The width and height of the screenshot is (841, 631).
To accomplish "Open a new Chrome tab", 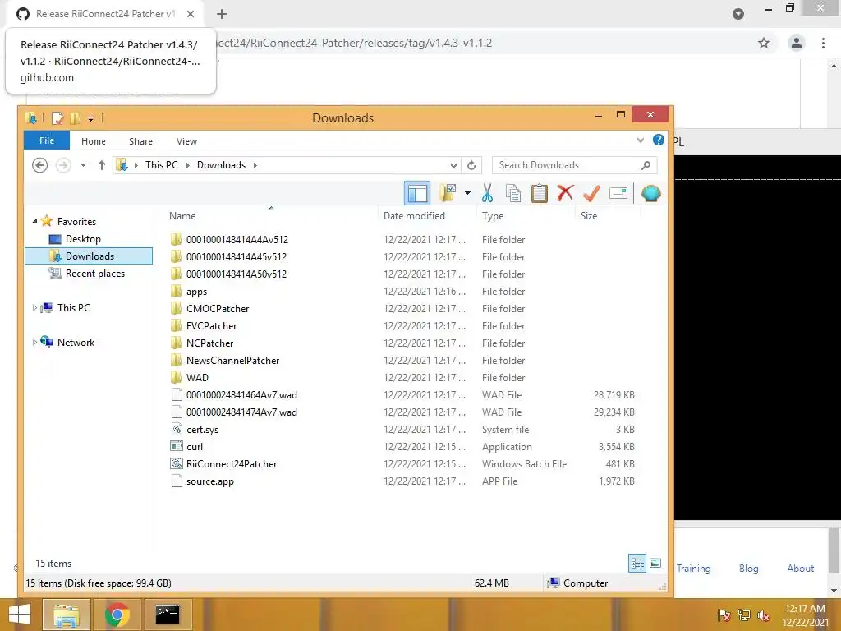I will coord(222,14).
